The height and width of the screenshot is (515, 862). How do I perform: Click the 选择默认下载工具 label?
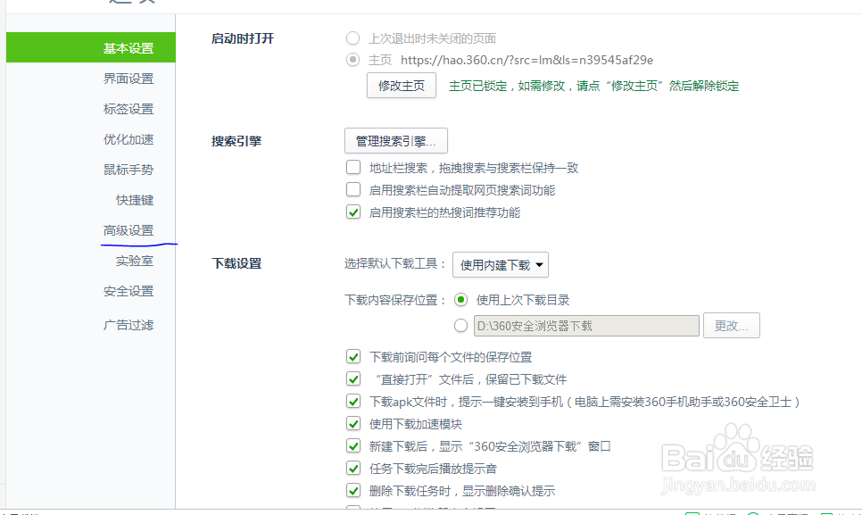pos(394,264)
